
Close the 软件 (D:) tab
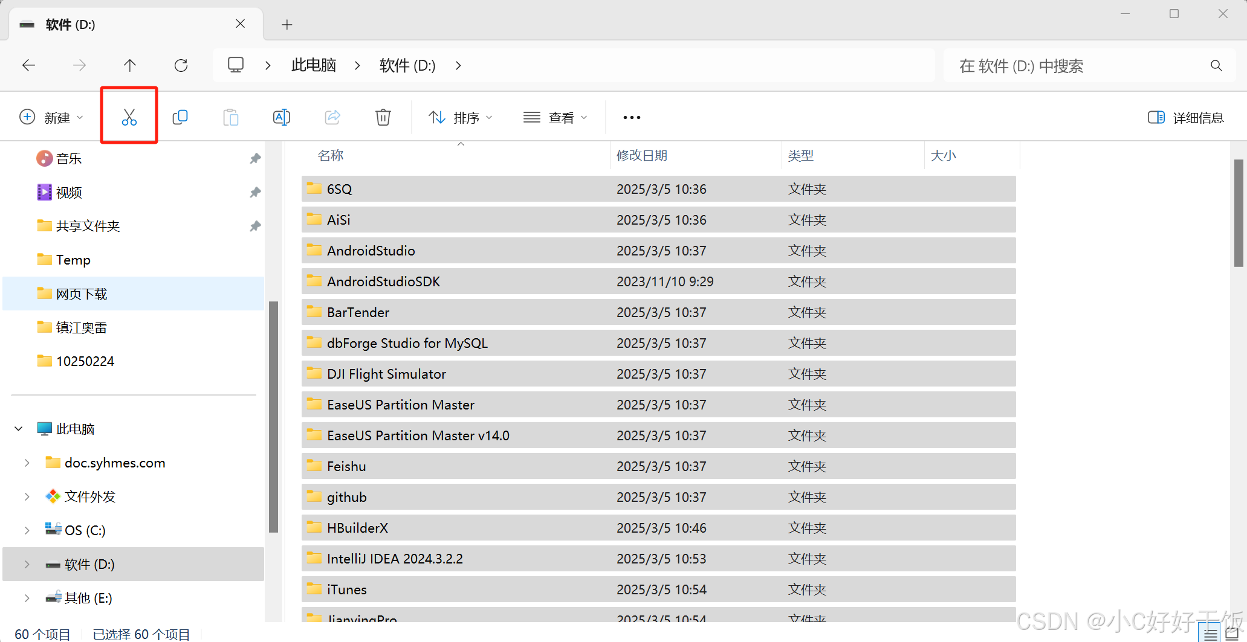click(240, 24)
